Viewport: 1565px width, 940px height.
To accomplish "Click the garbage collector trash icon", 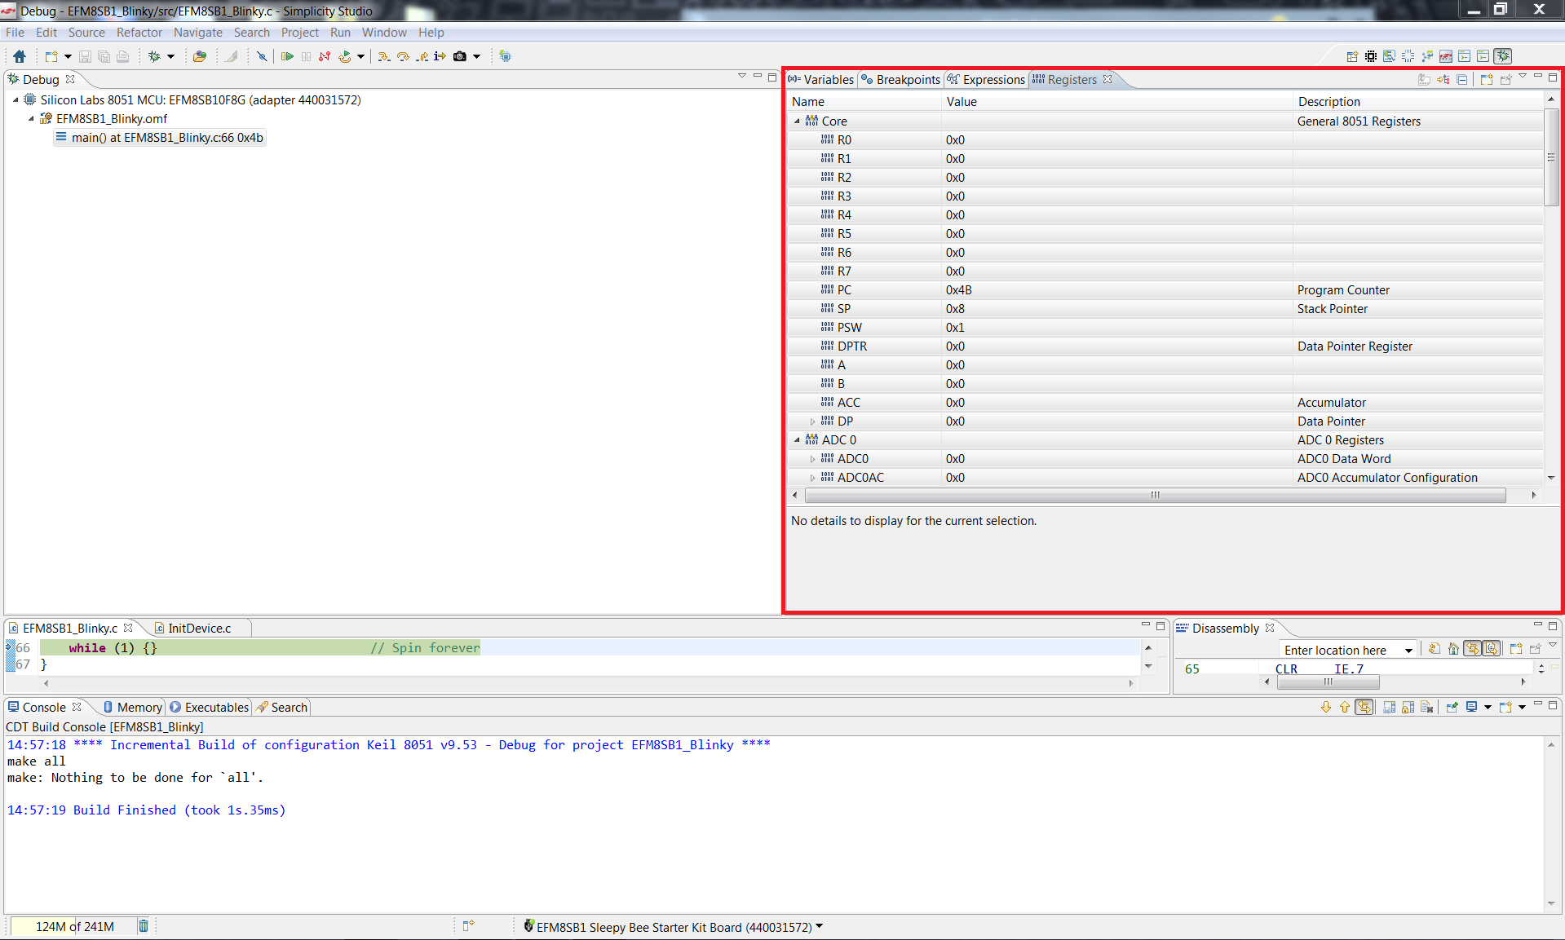I will click(x=144, y=926).
